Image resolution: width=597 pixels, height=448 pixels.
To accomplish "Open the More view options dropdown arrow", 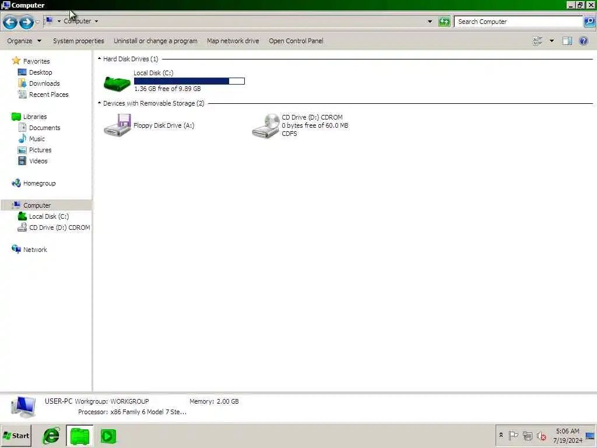I will [552, 41].
